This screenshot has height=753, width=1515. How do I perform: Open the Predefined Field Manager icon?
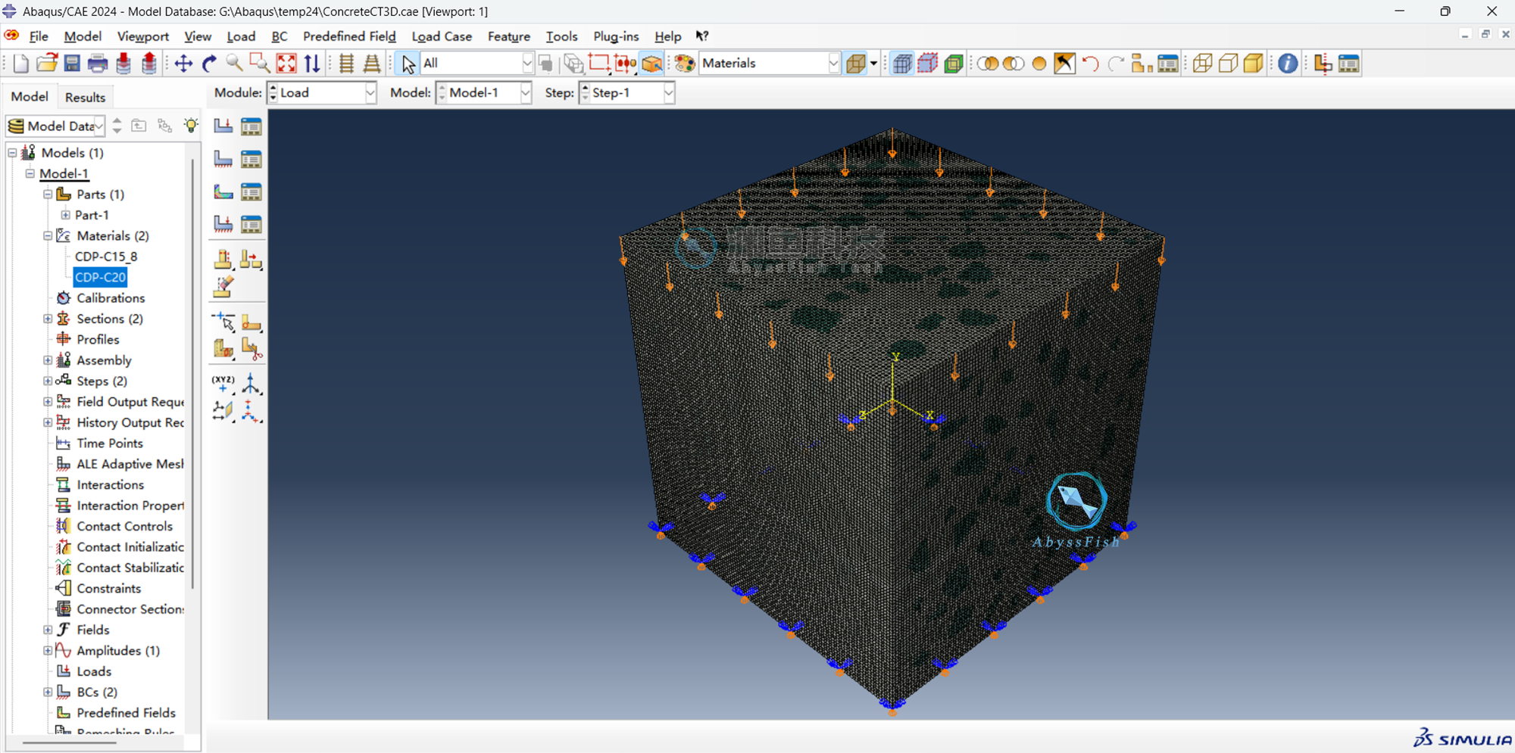(251, 191)
